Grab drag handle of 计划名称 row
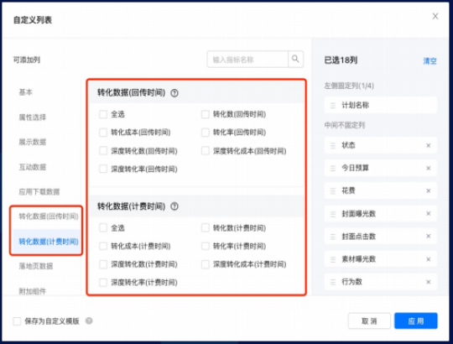This screenshot has width=453, height=344. coord(333,106)
